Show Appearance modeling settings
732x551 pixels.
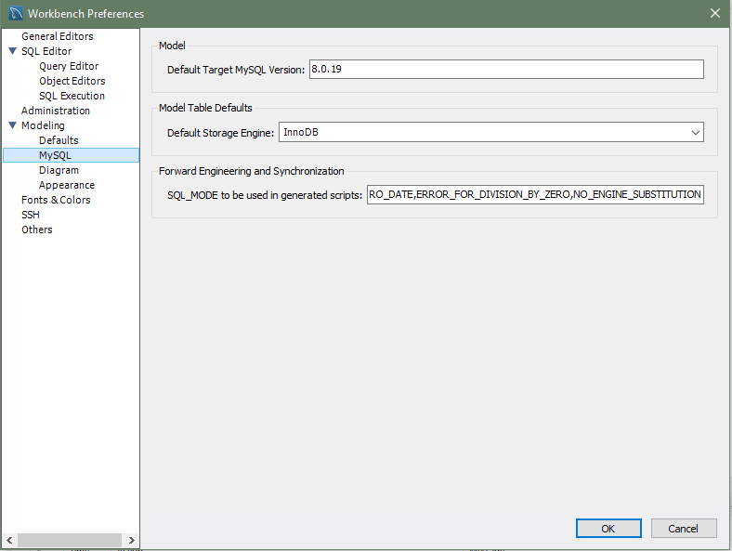(67, 185)
